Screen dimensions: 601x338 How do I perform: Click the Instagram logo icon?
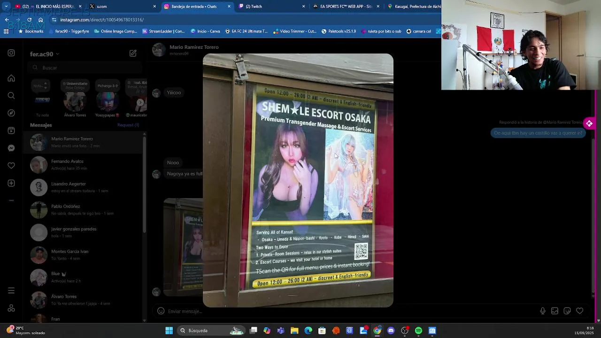tap(11, 53)
